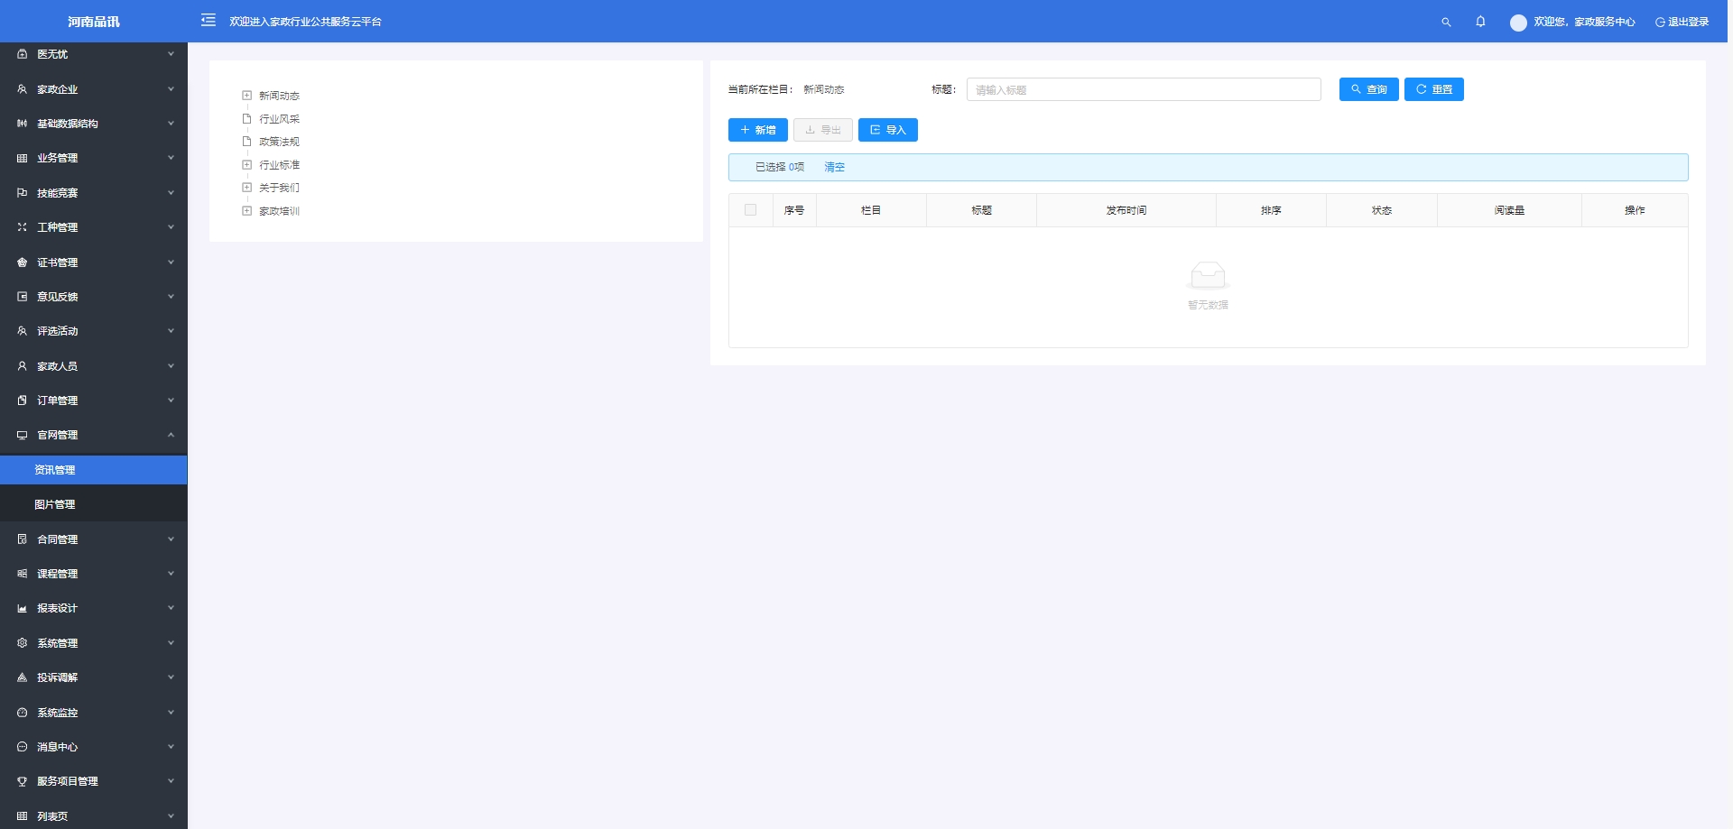Expand the 新闻动态 tree node
Image resolution: width=1733 pixels, height=829 pixels.
click(x=246, y=96)
